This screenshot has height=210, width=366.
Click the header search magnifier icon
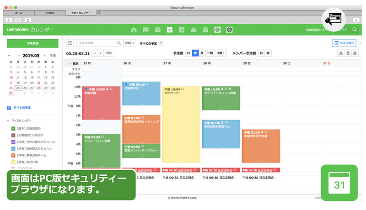tap(355, 30)
